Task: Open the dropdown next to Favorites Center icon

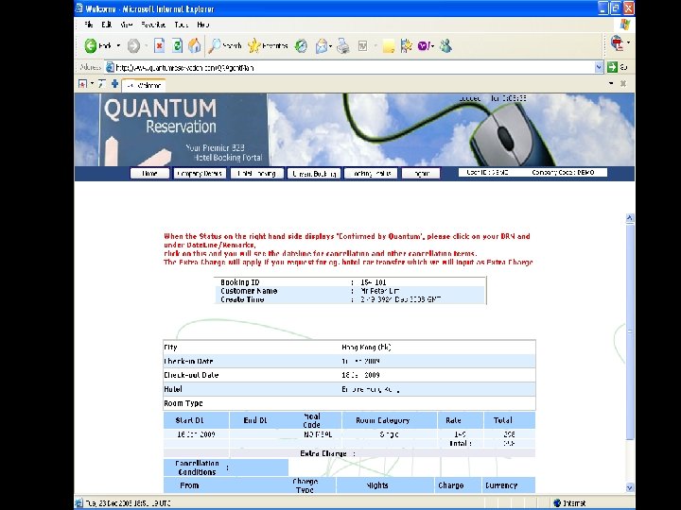Action: 92,84
